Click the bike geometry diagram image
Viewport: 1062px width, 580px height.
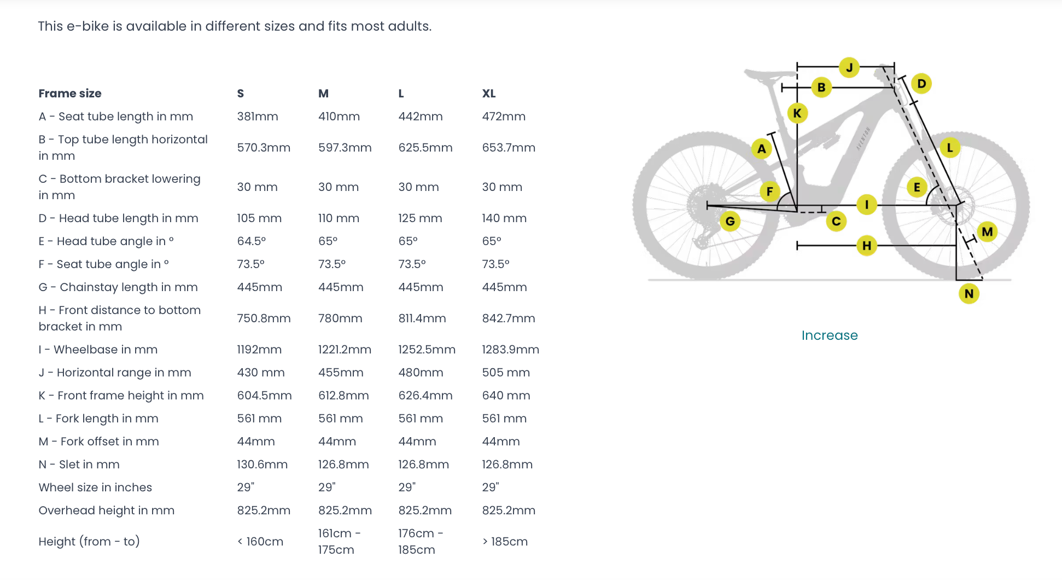(x=831, y=181)
